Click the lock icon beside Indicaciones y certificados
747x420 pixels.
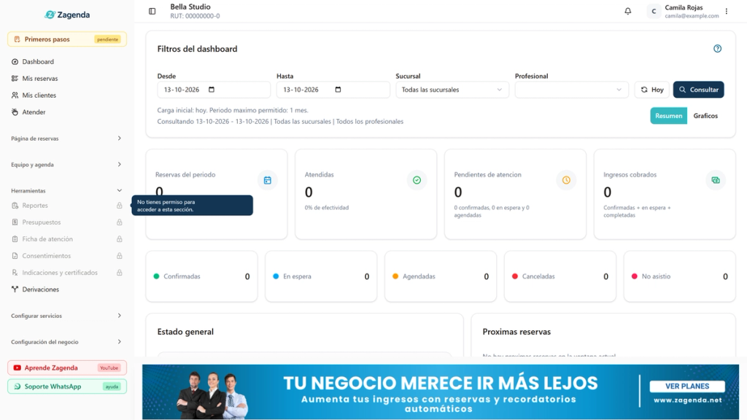120,273
